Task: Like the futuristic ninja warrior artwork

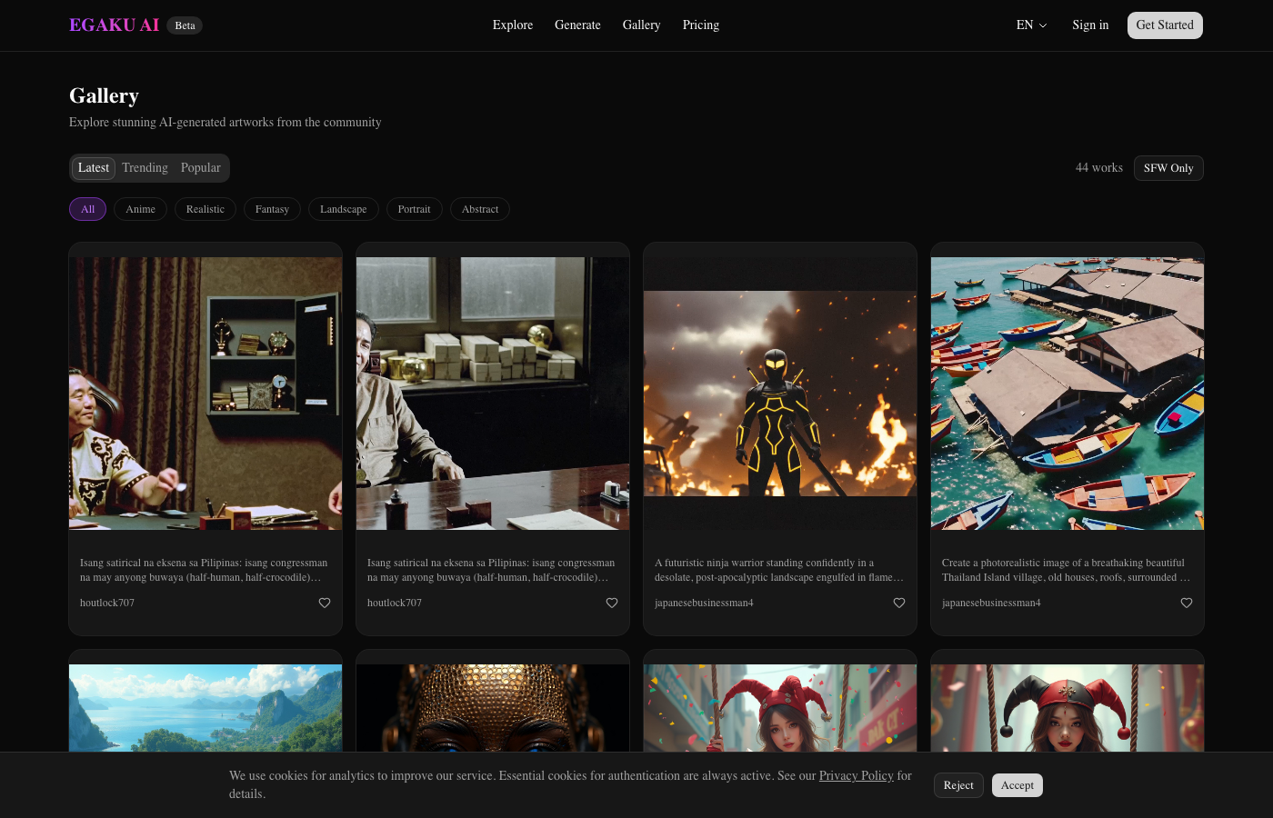Action: pos(899,603)
